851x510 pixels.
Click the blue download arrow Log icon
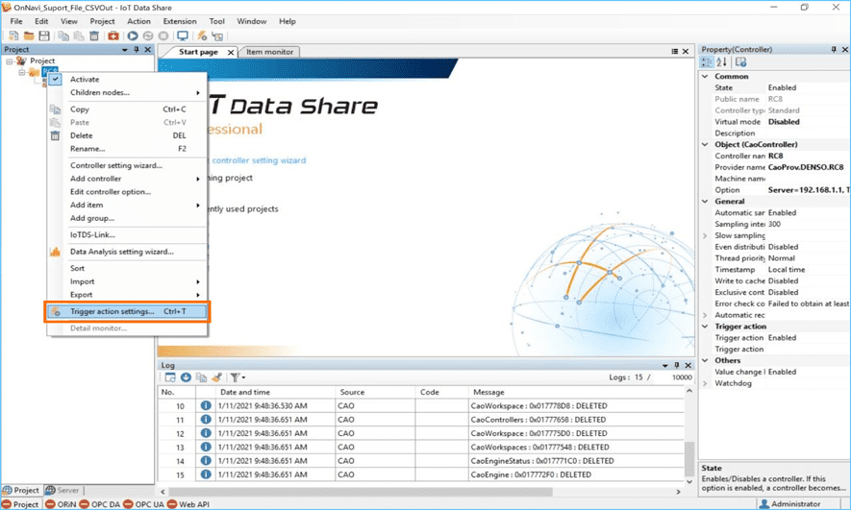click(x=186, y=377)
